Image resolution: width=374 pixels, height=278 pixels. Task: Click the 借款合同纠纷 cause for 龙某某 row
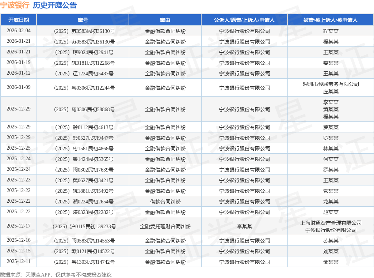pyautogui.click(x=165, y=202)
